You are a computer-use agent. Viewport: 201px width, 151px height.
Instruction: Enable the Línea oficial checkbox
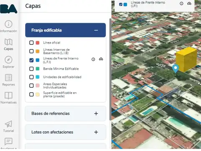(x=31, y=43)
